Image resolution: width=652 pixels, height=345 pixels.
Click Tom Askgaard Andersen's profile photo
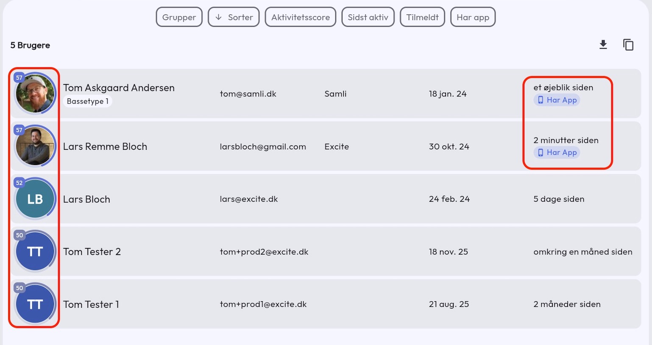tap(36, 93)
